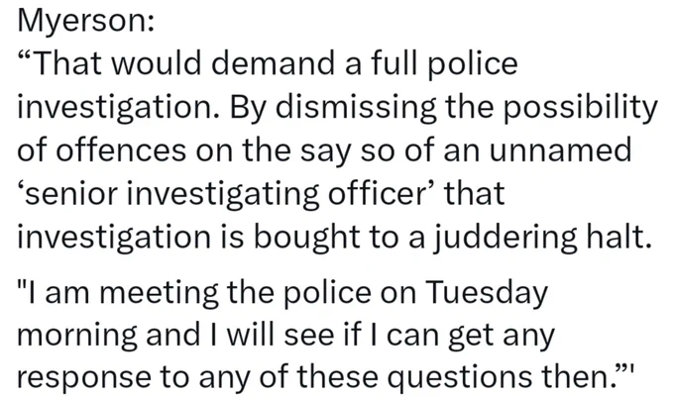Click the word "offences"
This screenshot has height=397, width=674.
click(x=122, y=149)
